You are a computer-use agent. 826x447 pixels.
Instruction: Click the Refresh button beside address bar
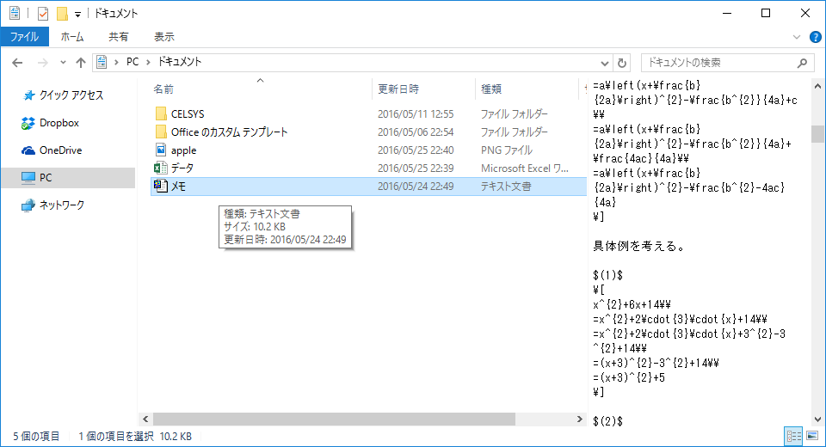click(x=623, y=63)
